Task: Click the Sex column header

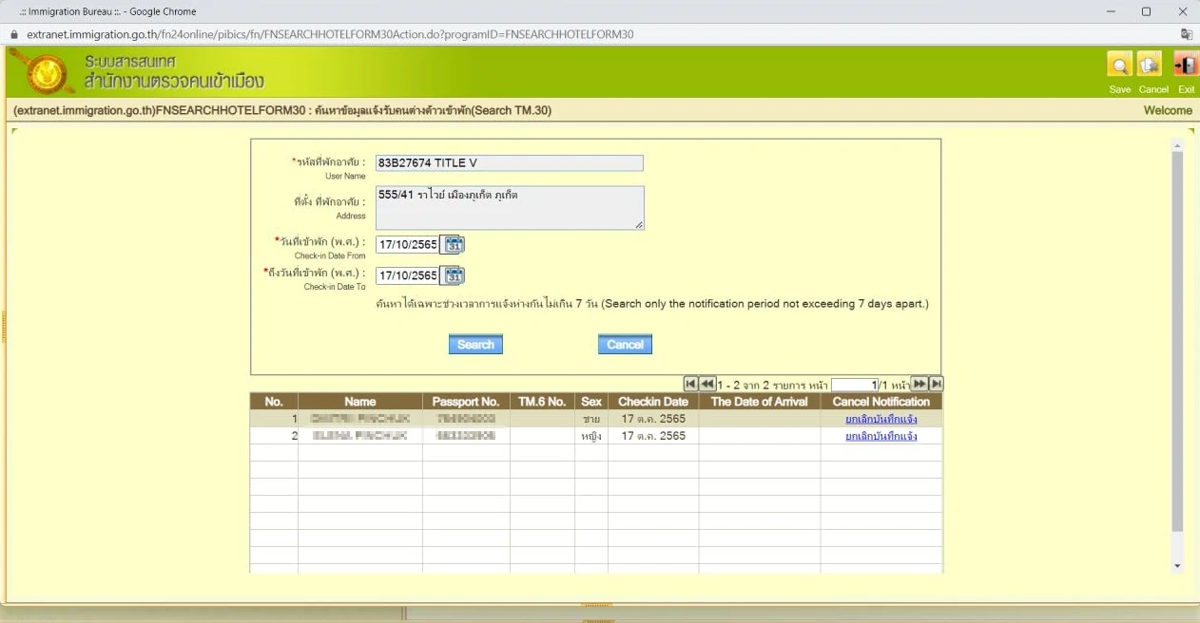Action: [x=591, y=402]
